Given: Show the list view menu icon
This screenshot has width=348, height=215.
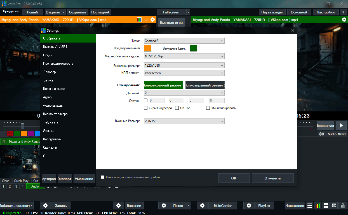Looking at the screenshot, I should (309, 205).
